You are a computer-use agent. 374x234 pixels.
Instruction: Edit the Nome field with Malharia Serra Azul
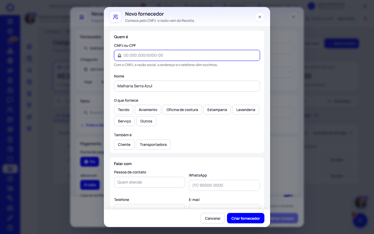click(187, 86)
